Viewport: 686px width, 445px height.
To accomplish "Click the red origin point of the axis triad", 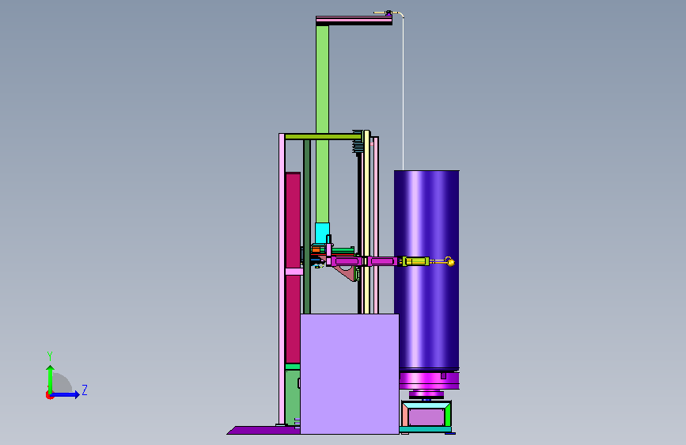I will coord(49,395).
